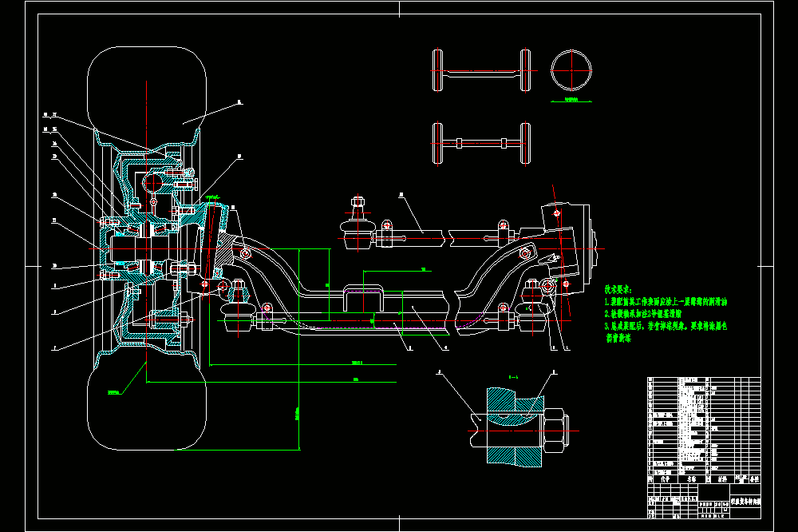Click the hatched bolt section detail view
Viewport: 798px width, 532px height.
click(x=519, y=427)
